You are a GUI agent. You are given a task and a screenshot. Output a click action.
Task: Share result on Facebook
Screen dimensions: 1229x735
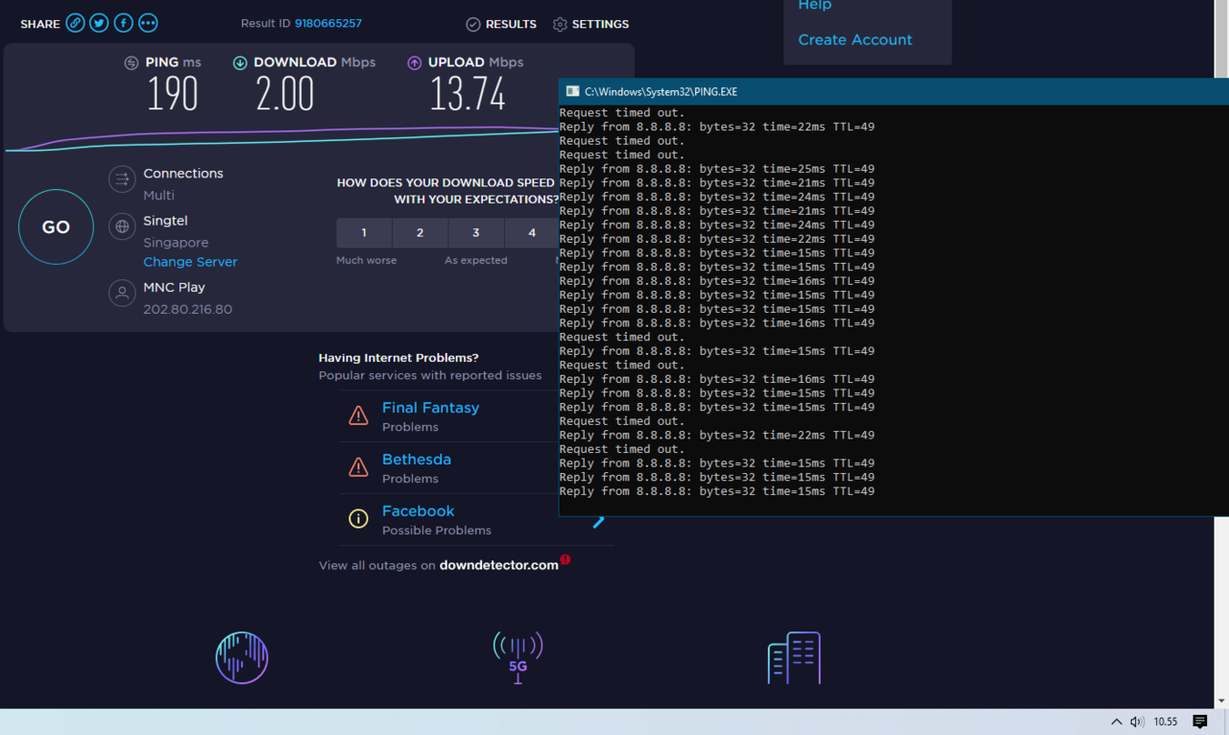tap(124, 23)
